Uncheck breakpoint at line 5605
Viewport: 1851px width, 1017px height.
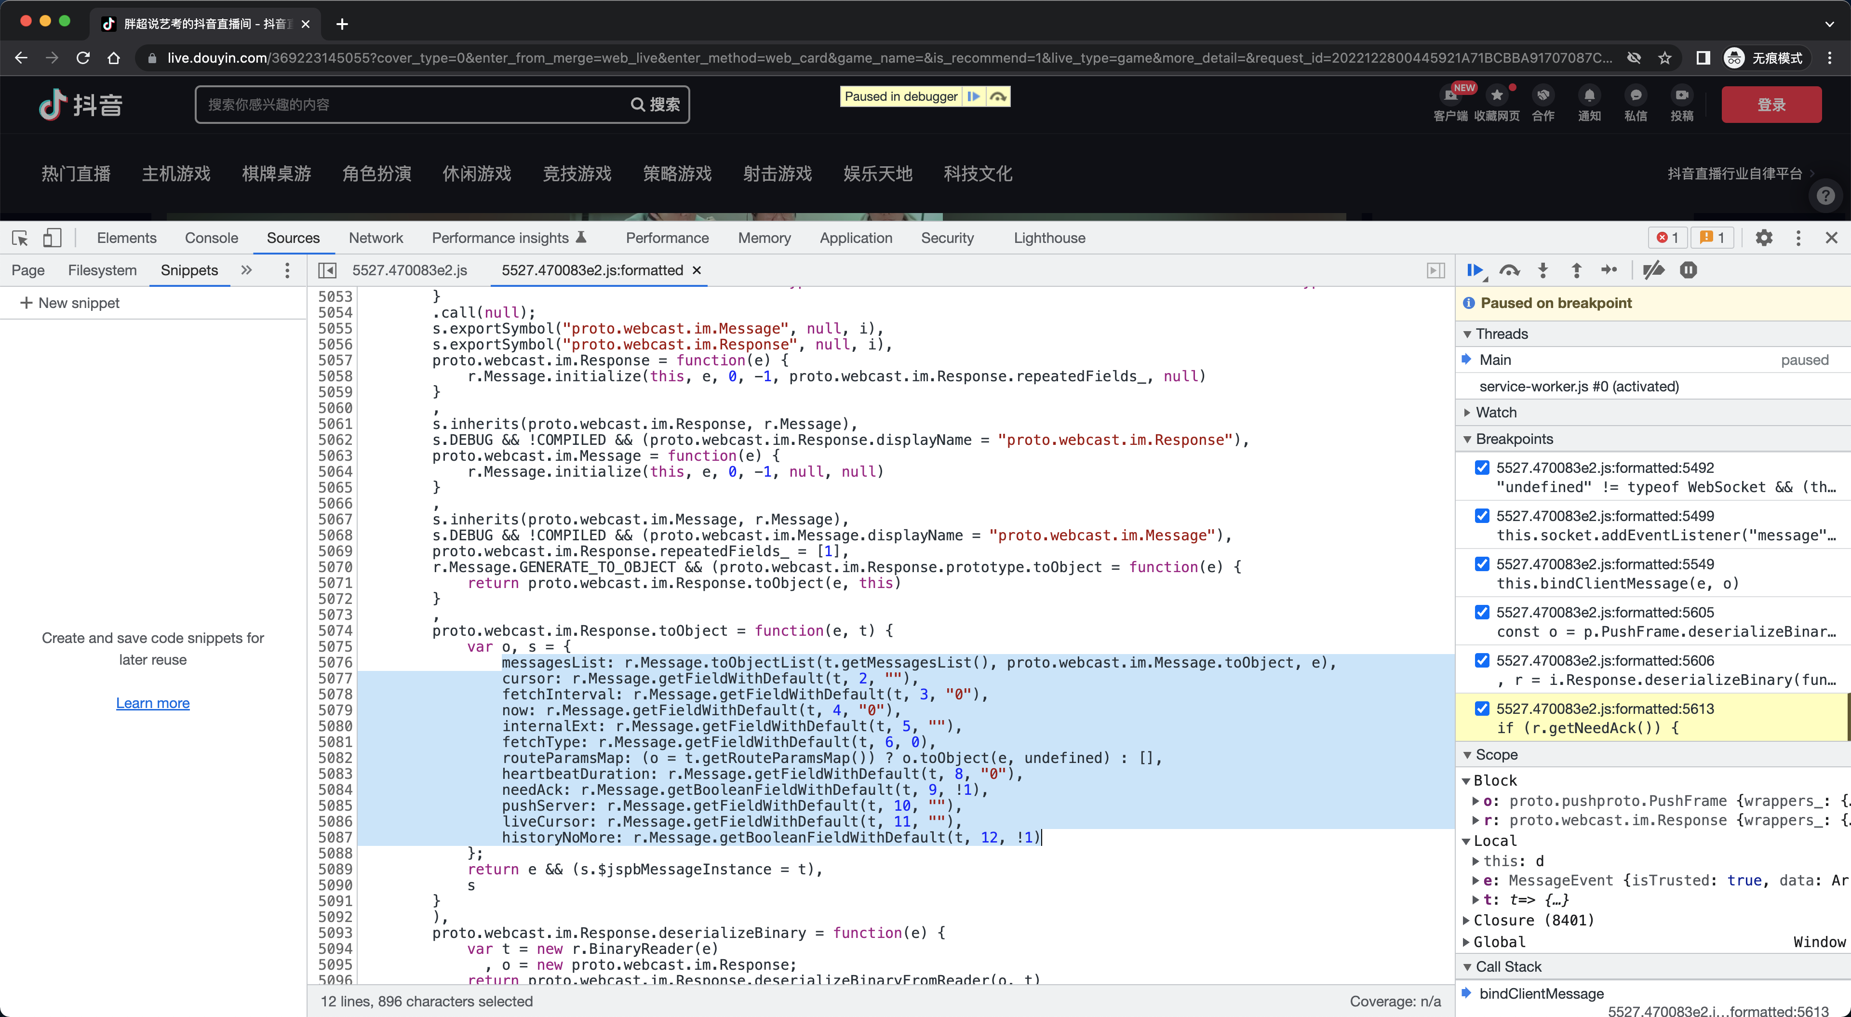pyautogui.click(x=1482, y=612)
